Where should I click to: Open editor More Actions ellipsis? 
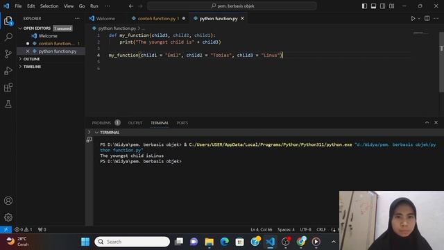pos(436,19)
